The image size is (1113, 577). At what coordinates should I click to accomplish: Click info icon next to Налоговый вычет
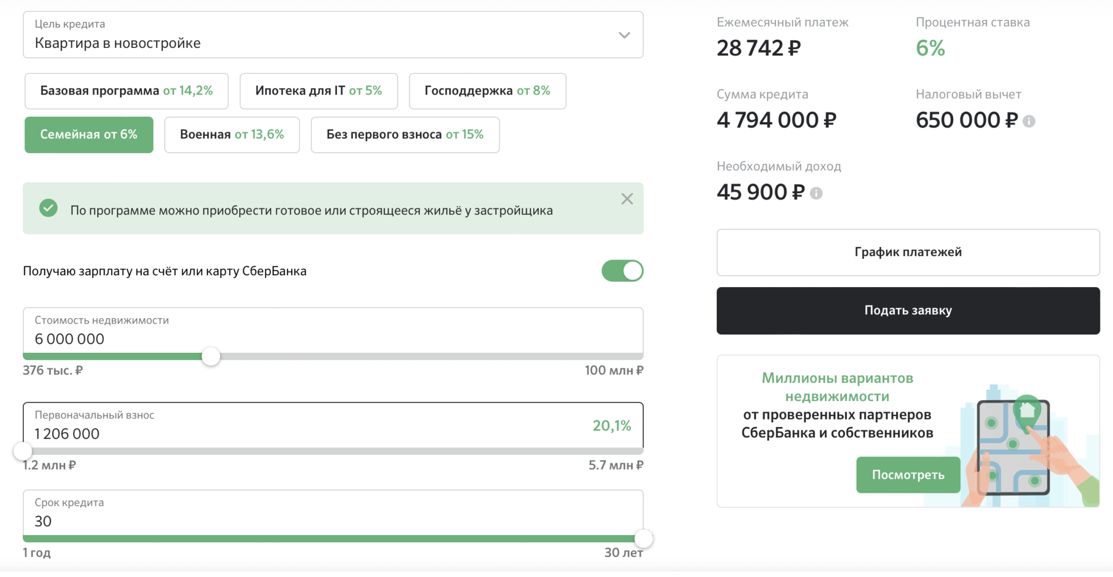(1029, 121)
